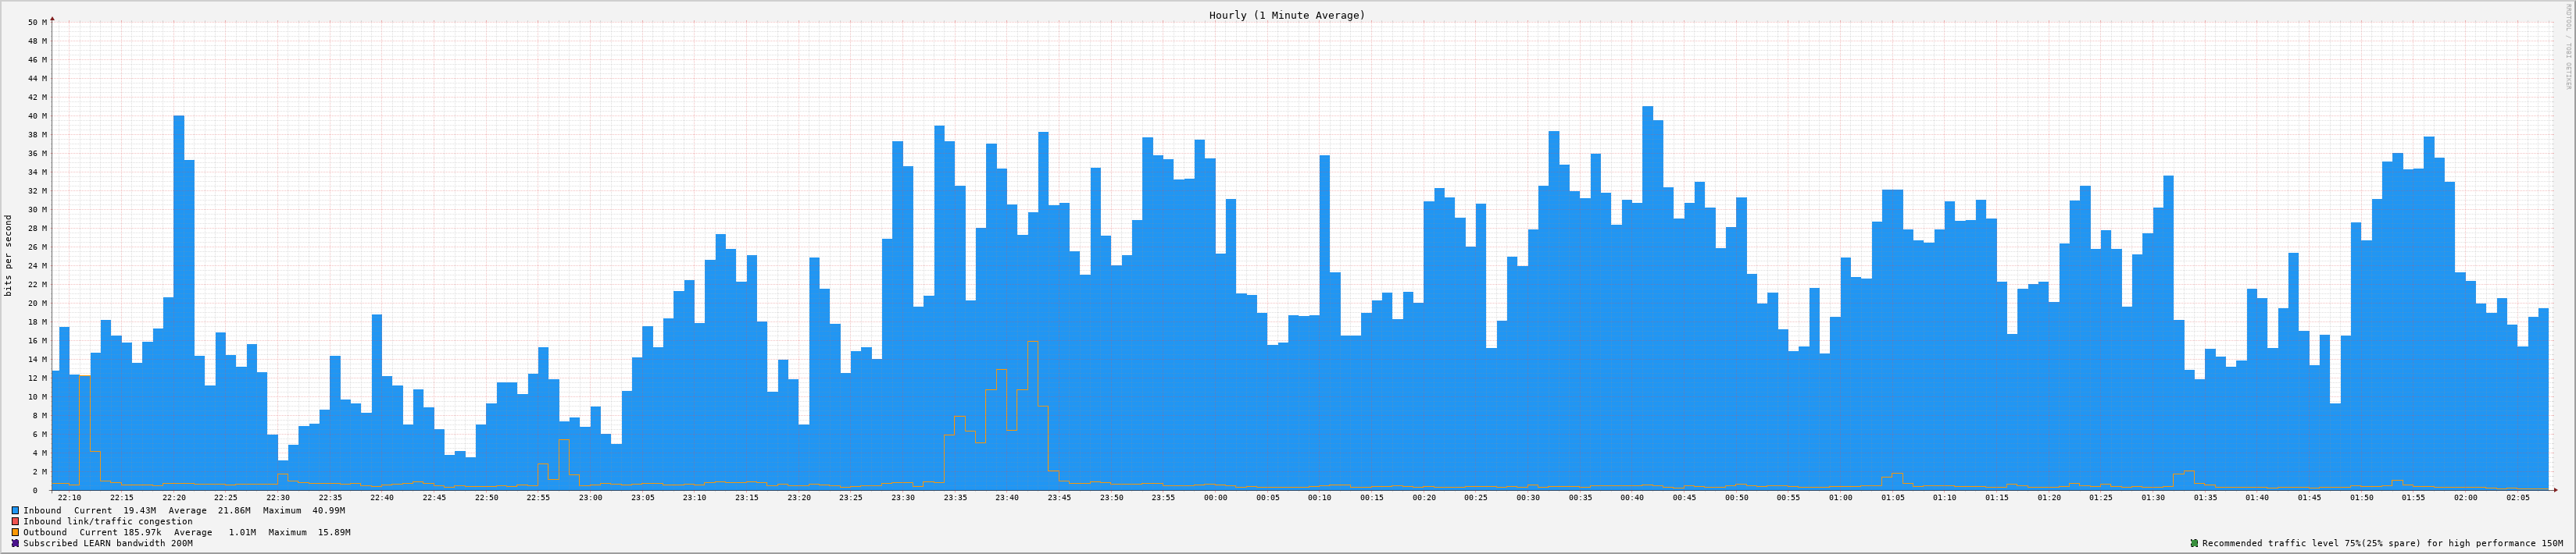The width and height of the screenshot is (2576, 554).
Task: Click the 20 M y-axis label
Action: [37, 304]
